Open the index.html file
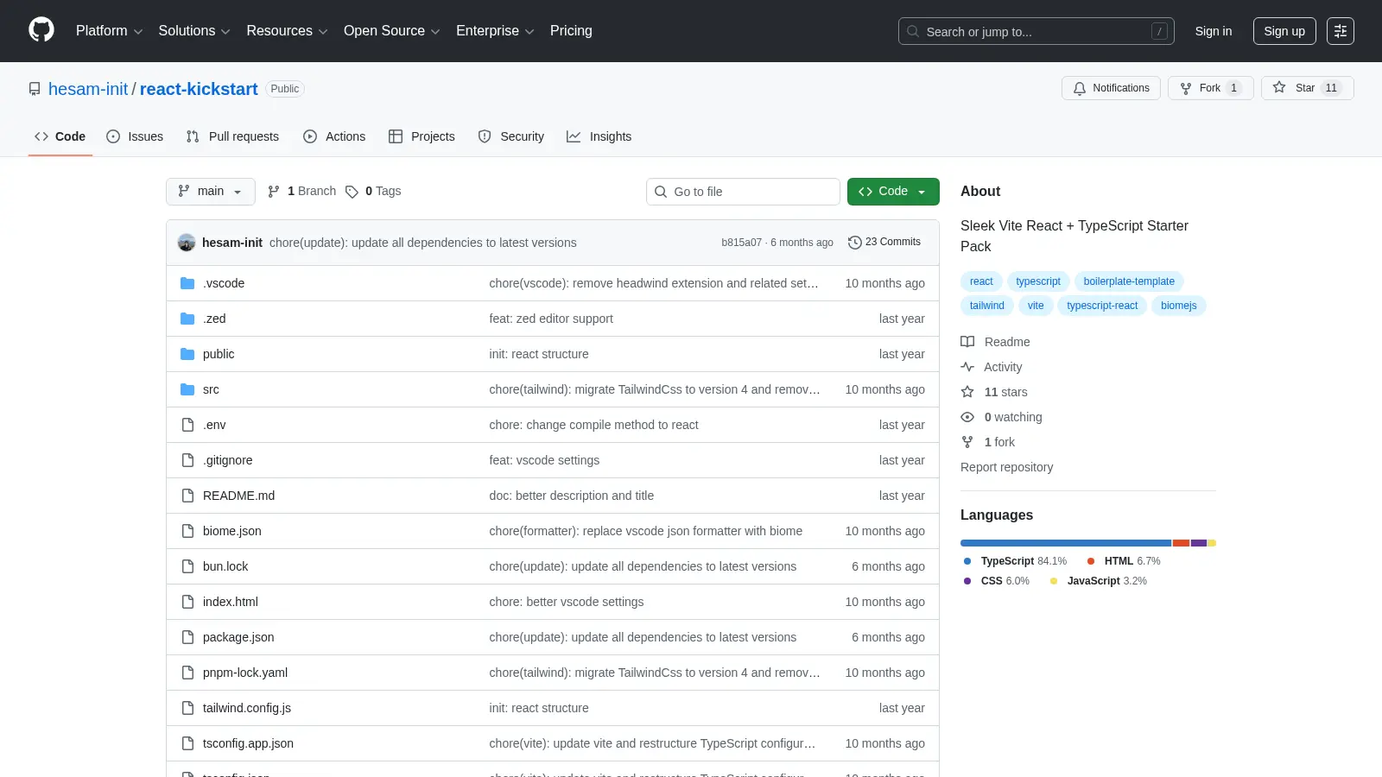Viewport: 1382px width, 777px height. (x=231, y=602)
